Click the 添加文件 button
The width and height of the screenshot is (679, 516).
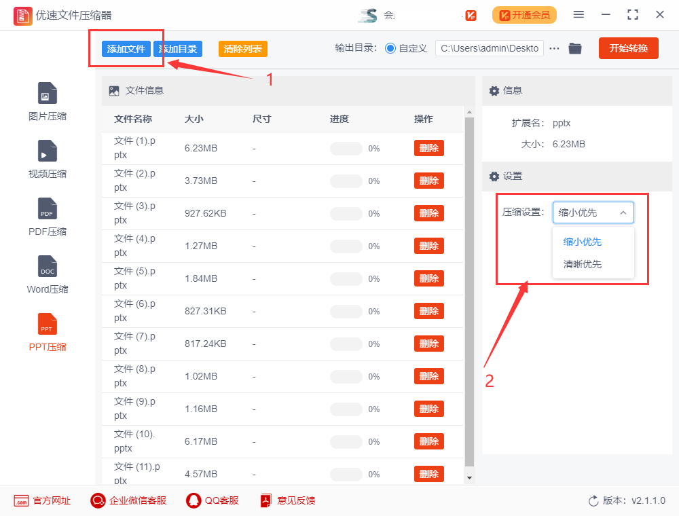(126, 49)
